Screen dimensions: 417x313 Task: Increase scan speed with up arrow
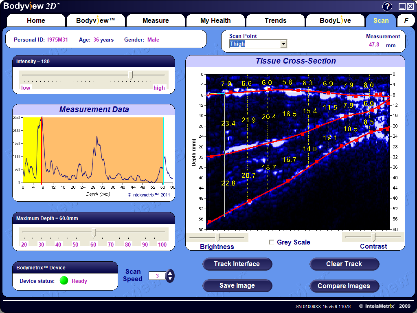[170, 273]
